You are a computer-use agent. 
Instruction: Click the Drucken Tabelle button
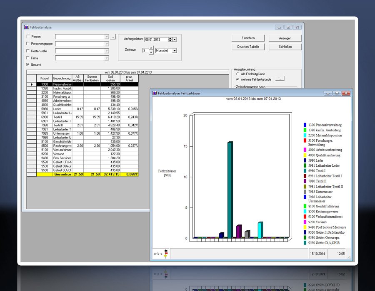(x=248, y=47)
